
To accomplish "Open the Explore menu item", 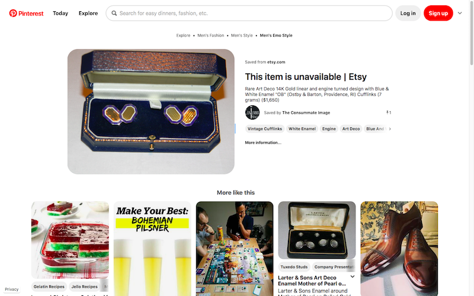I will click(x=88, y=13).
